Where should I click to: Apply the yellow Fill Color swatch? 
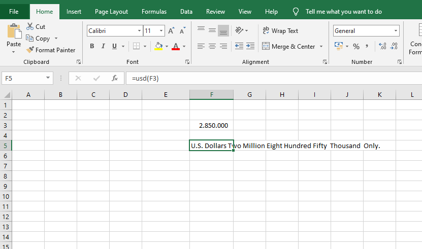[158, 47]
